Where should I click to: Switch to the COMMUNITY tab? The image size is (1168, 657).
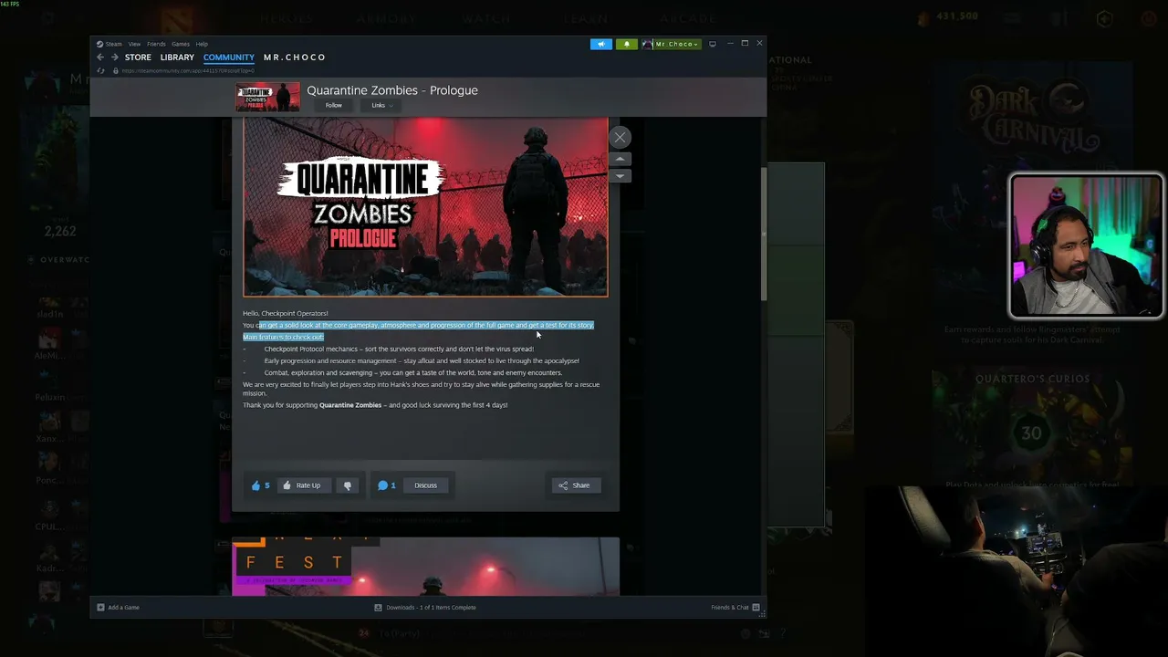(x=229, y=57)
